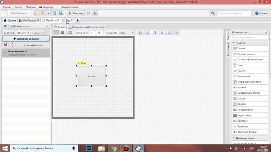The height and width of the screenshot is (152, 271).
Task: Open the Архив проекта menu
Action: [70, 7]
